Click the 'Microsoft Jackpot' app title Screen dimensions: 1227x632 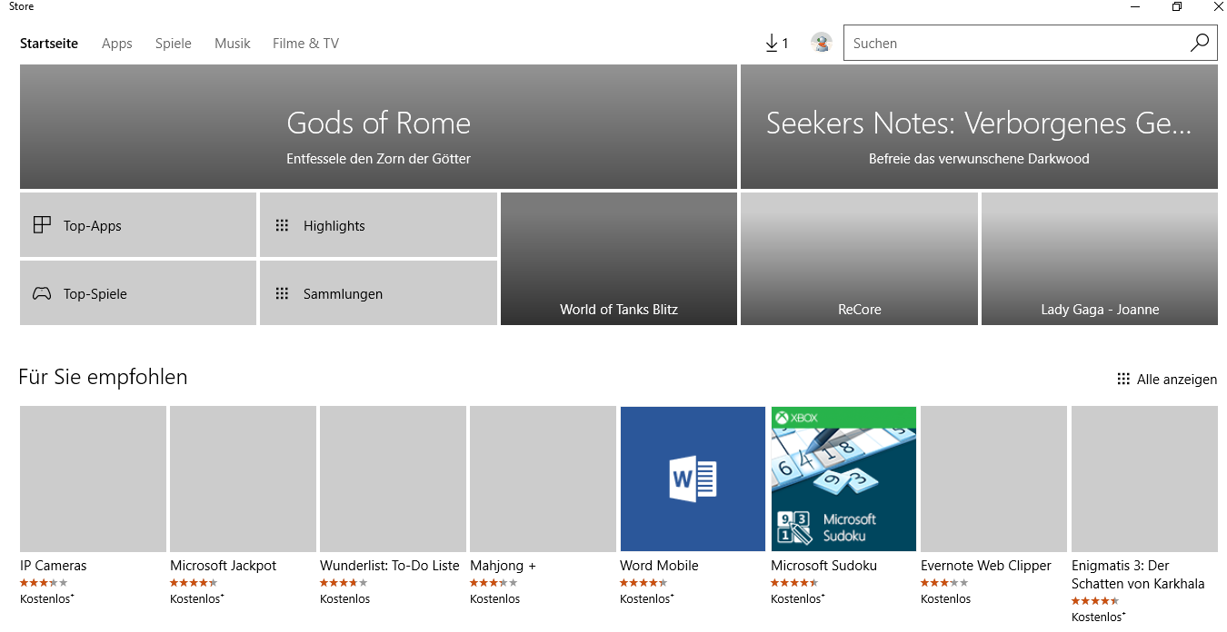point(224,566)
